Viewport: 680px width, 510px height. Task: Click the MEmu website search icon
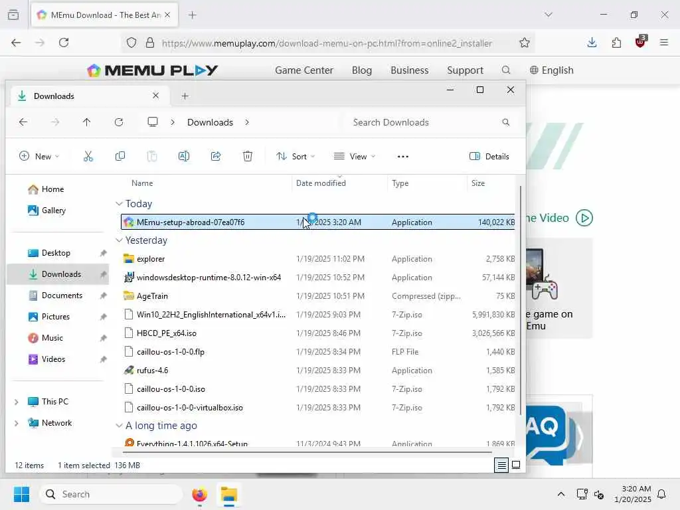(505, 70)
